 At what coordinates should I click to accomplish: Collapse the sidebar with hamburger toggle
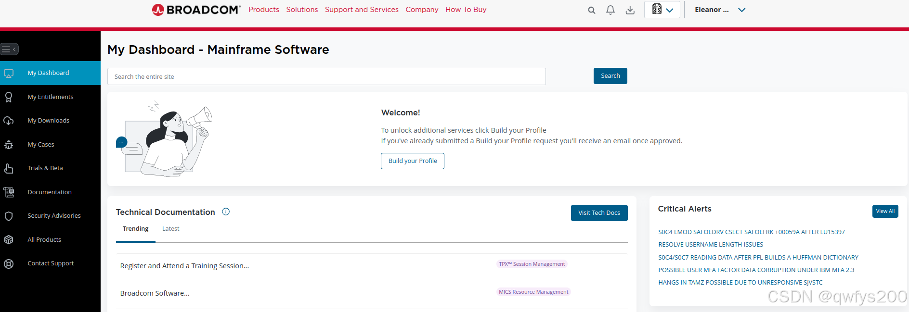9,49
